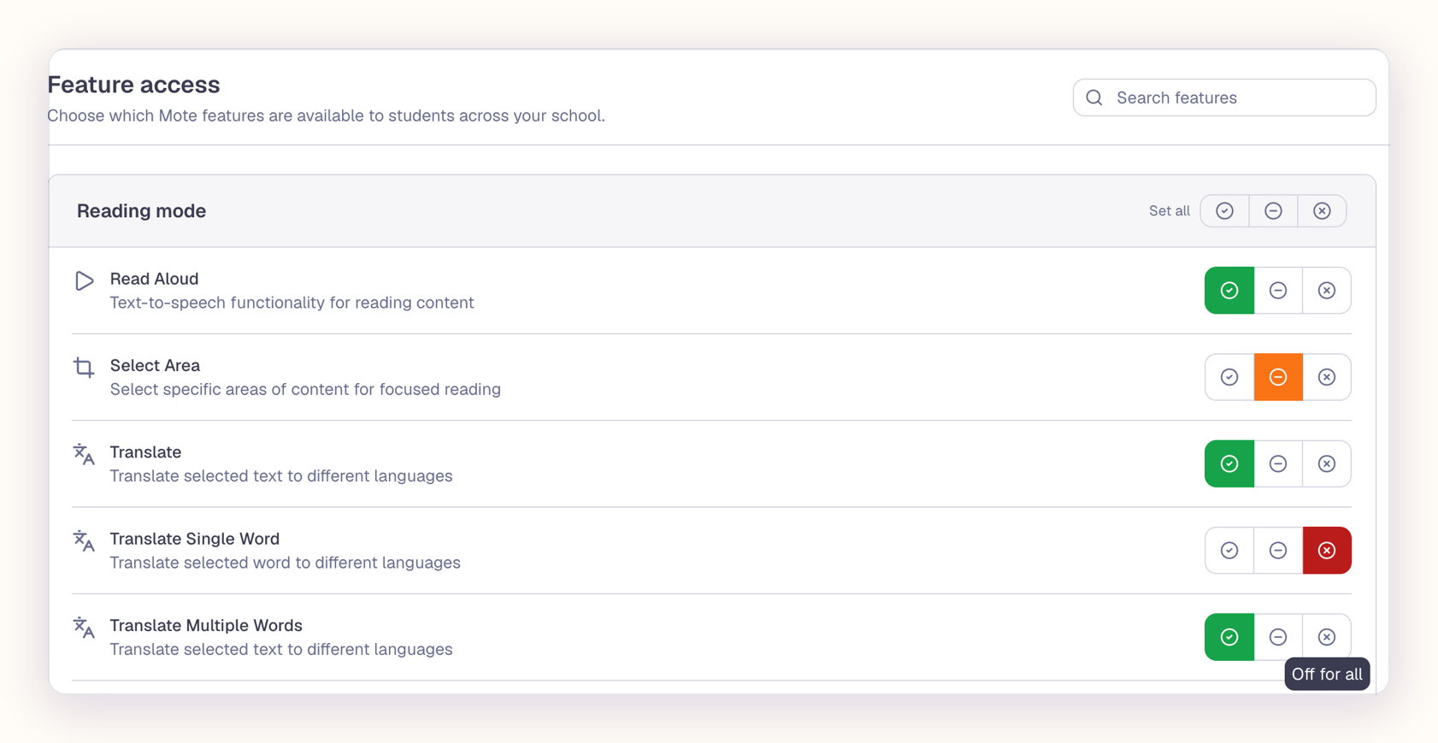Turn Select Area off with X button
Image resolution: width=1438 pixels, height=743 pixels.
(1327, 377)
